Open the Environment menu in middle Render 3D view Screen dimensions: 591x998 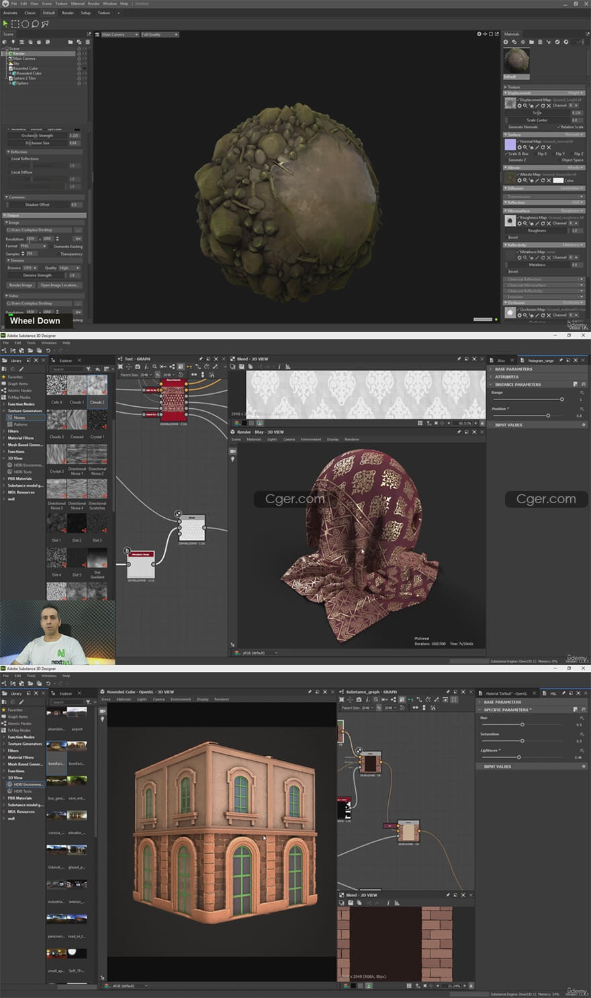click(x=310, y=439)
